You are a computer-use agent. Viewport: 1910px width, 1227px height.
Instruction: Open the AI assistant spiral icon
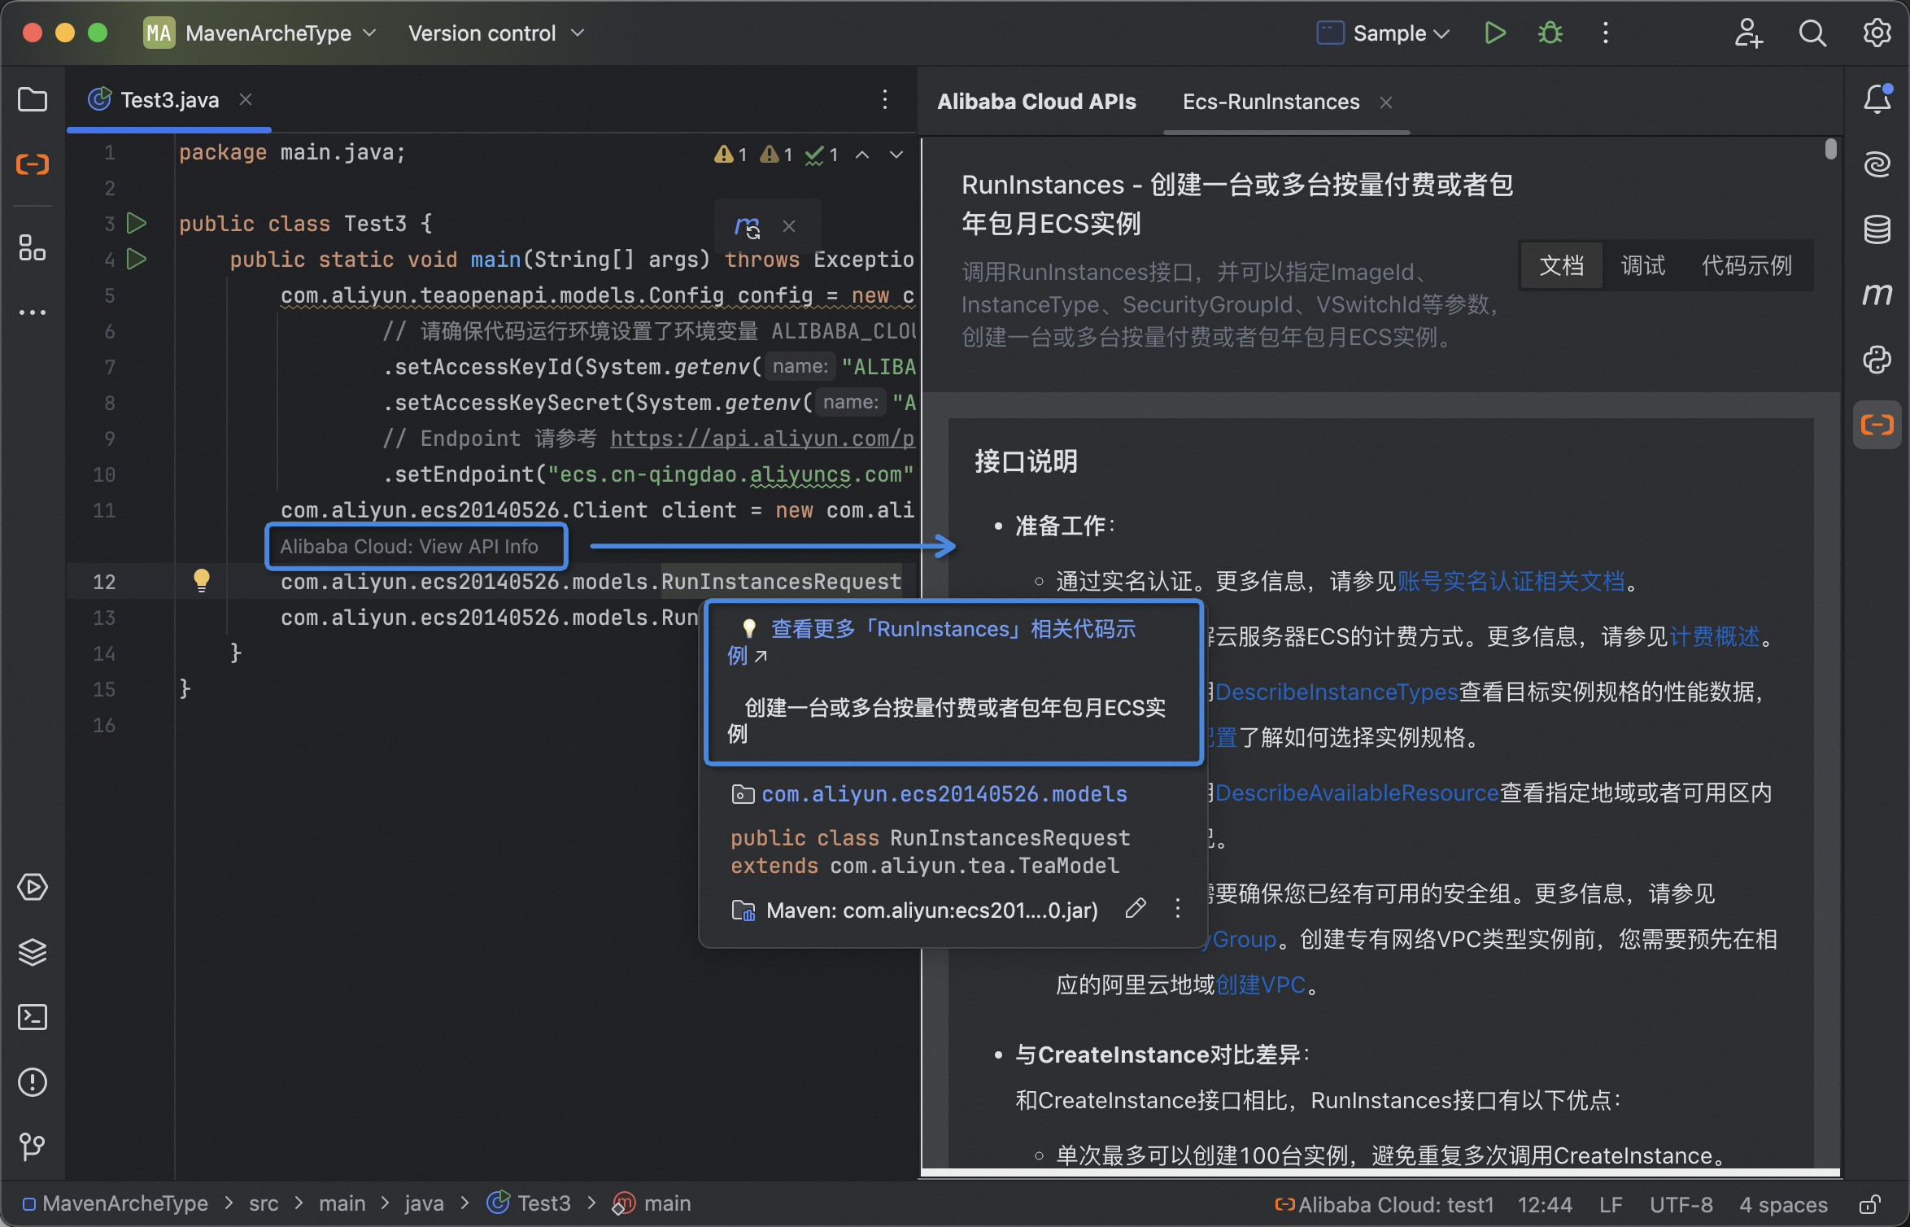(x=1877, y=164)
